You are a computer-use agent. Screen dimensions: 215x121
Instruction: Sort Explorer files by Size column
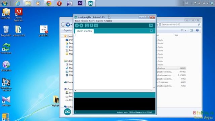pyautogui.click(x=176, y=35)
